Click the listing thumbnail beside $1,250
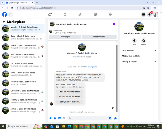This screenshot has width=162, height=129. click(x=51, y=31)
